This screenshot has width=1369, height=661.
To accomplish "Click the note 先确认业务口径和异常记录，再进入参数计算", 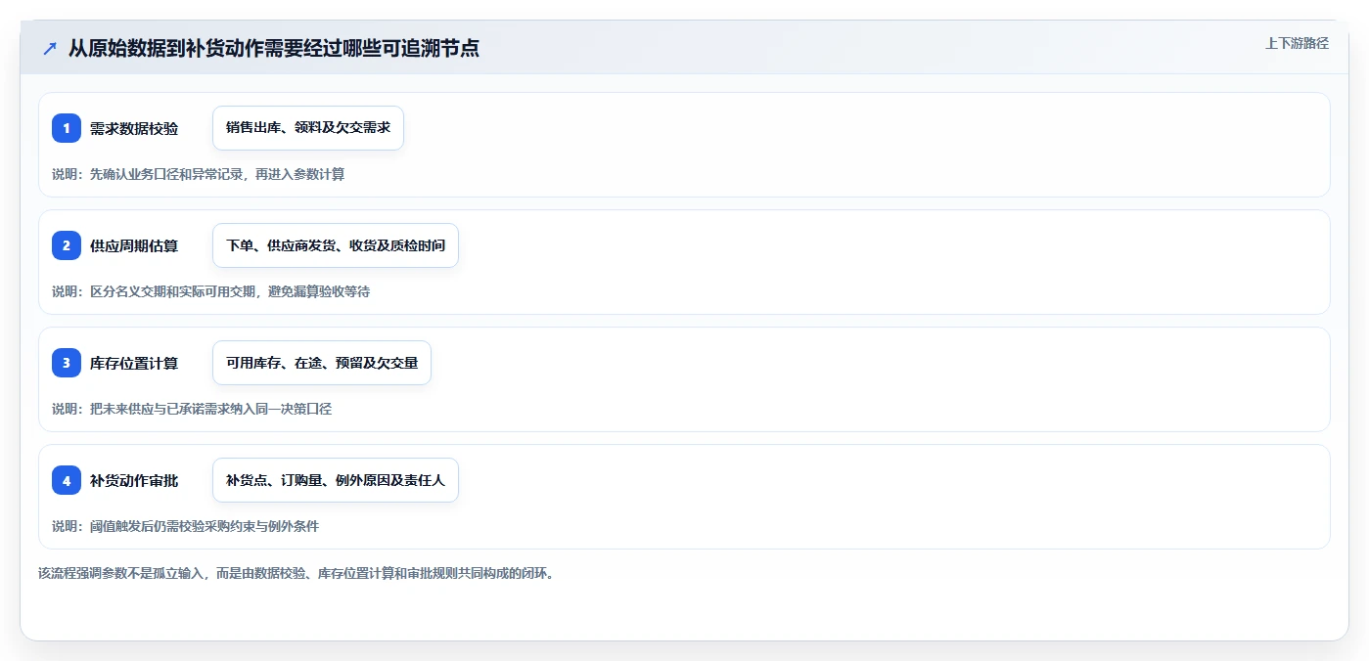I will pyautogui.click(x=217, y=174).
